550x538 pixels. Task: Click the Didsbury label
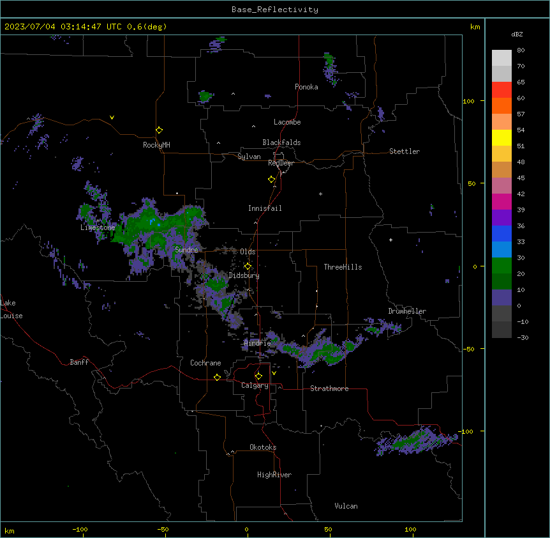pos(244,275)
